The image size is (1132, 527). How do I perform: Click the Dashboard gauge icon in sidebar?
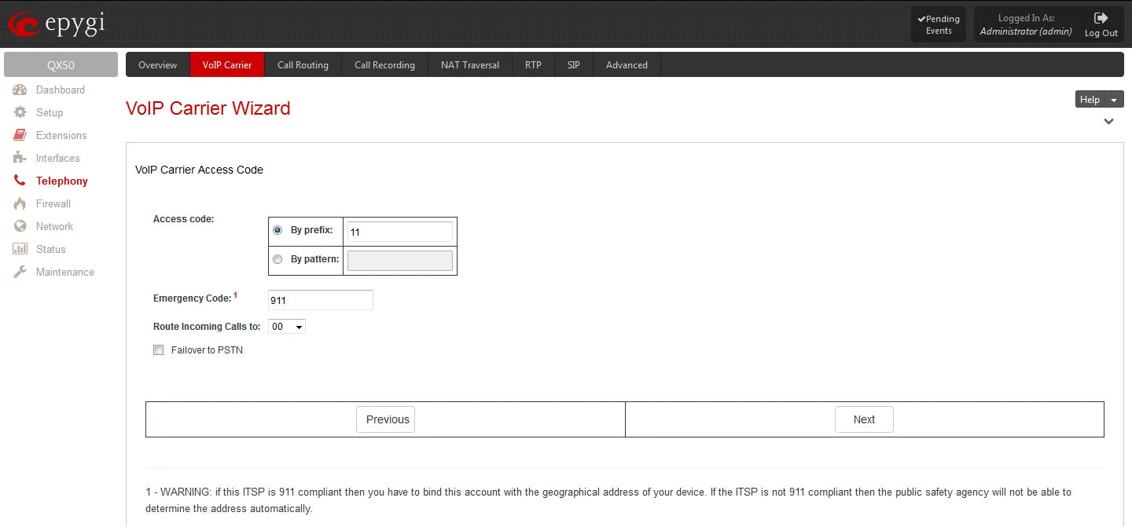20,90
